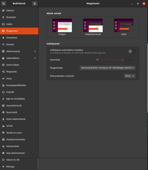Screen dimensions: 148x170
Task: Click the Egér és érintőtábla mouse icon
Action: point(3,99)
